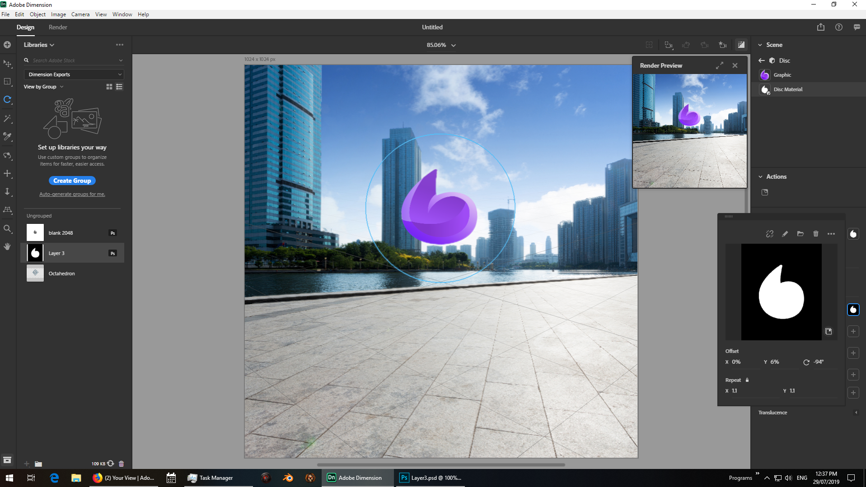The height and width of the screenshot is (487, 866).
Task: Open the feedback chat icon
Action: (x=857, y=27)
